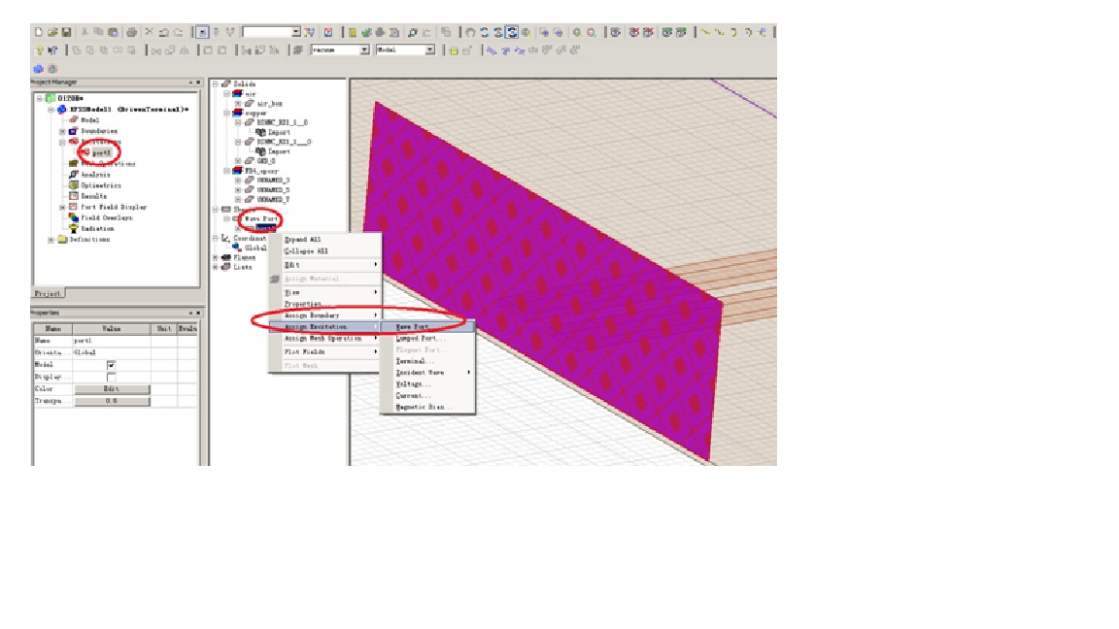Open Plot Fields submenu
This screenshot has width=1119, height=629.
[324, 351]
